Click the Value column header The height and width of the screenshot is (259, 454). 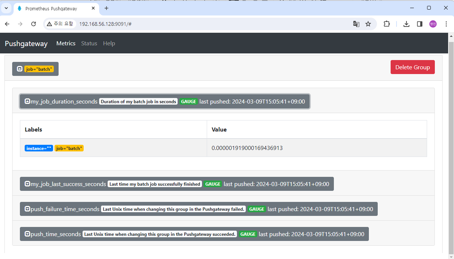[219, 130]
